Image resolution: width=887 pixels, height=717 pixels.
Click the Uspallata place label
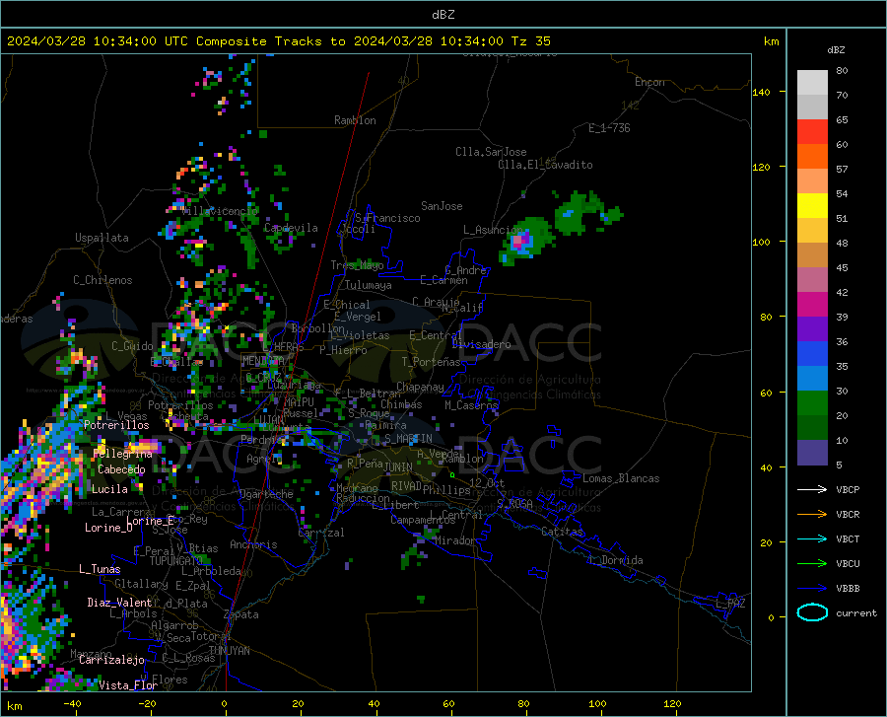(x=102, y=238)
